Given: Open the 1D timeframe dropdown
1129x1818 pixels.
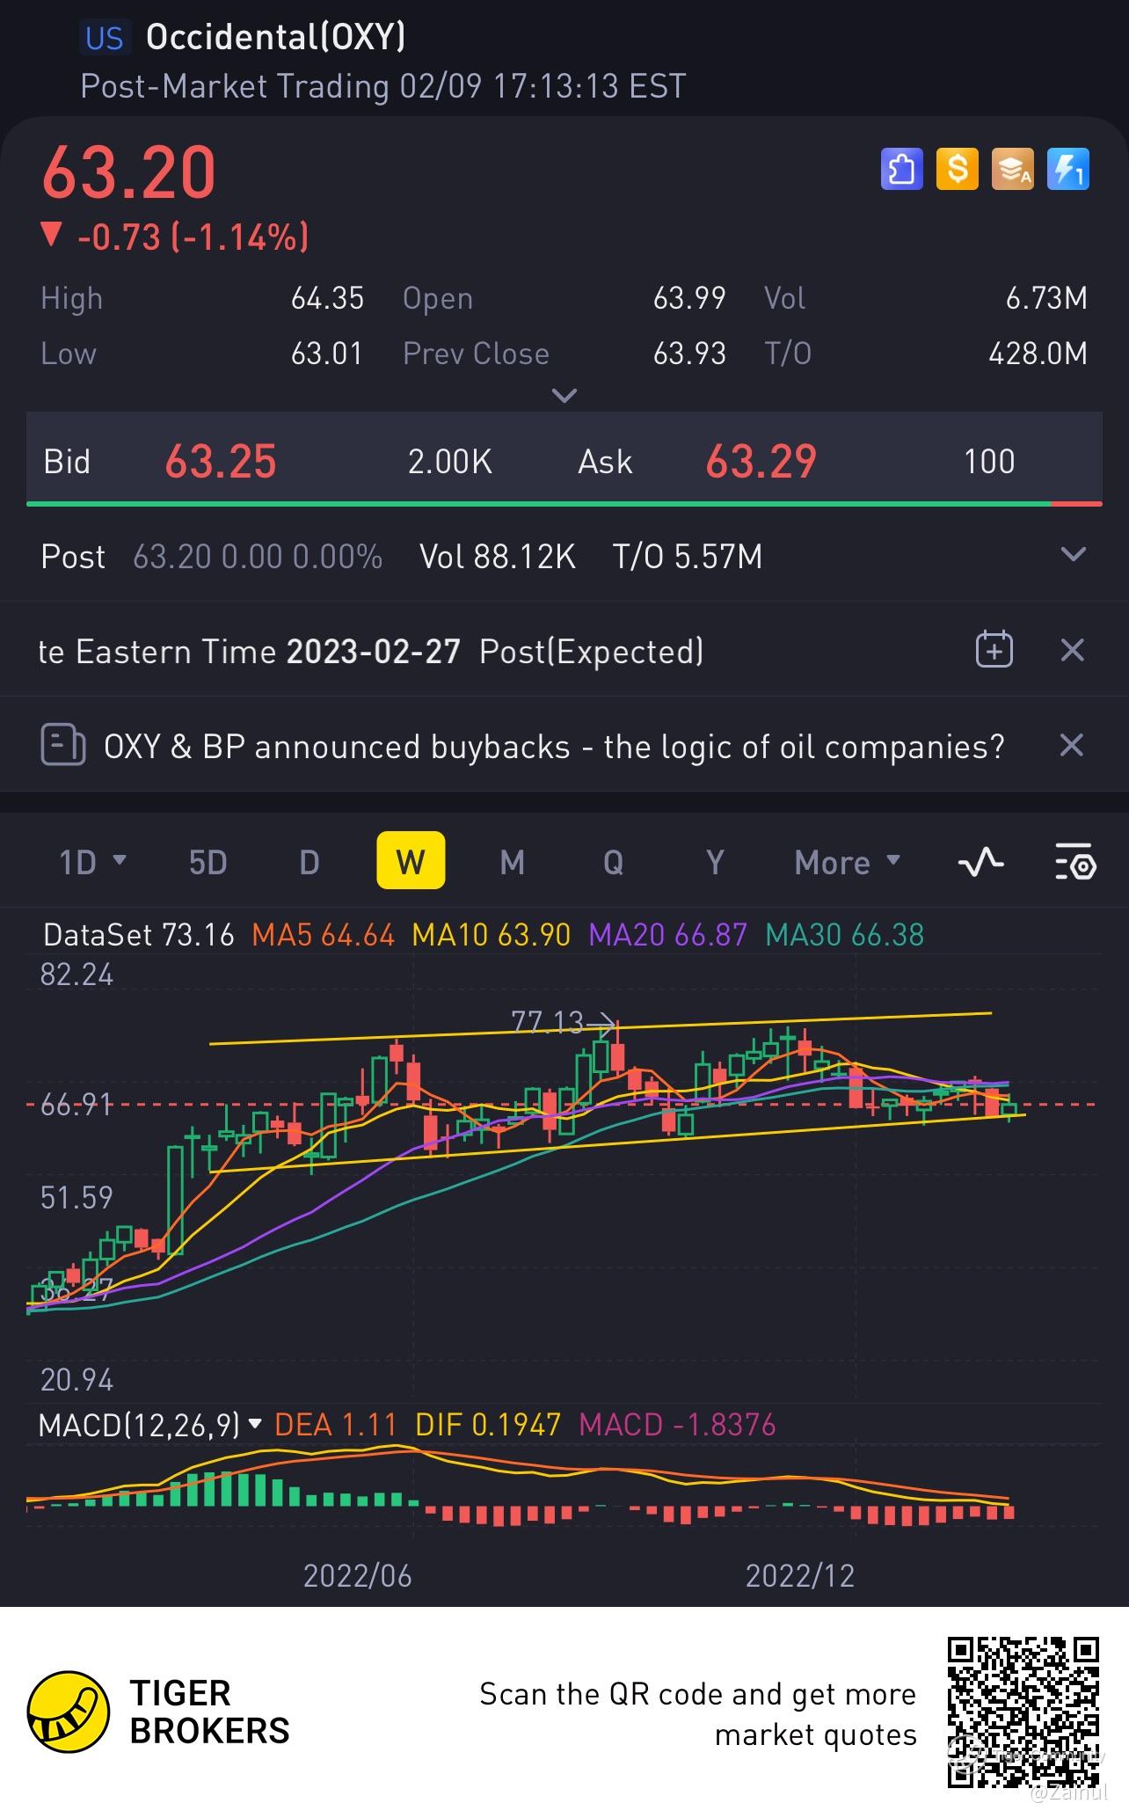Looking at the screenshot, I should click(x=92, y=862).
